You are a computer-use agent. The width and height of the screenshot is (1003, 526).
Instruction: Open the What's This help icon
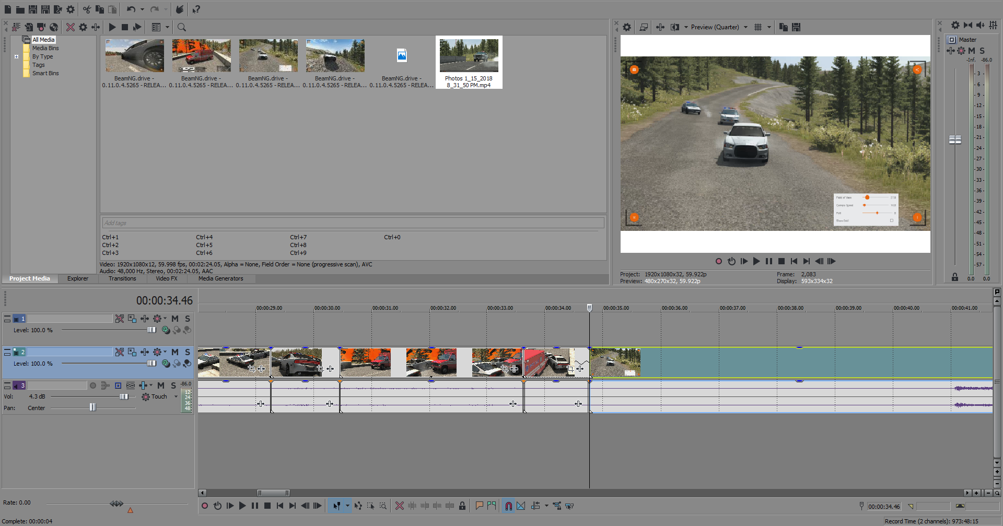[x=196, y=9]
